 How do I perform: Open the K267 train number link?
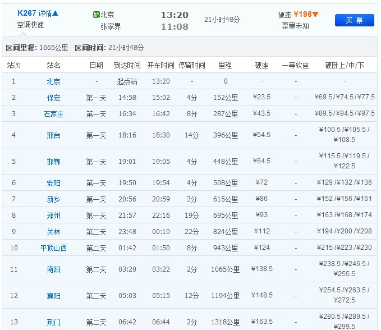pos(26,13)
